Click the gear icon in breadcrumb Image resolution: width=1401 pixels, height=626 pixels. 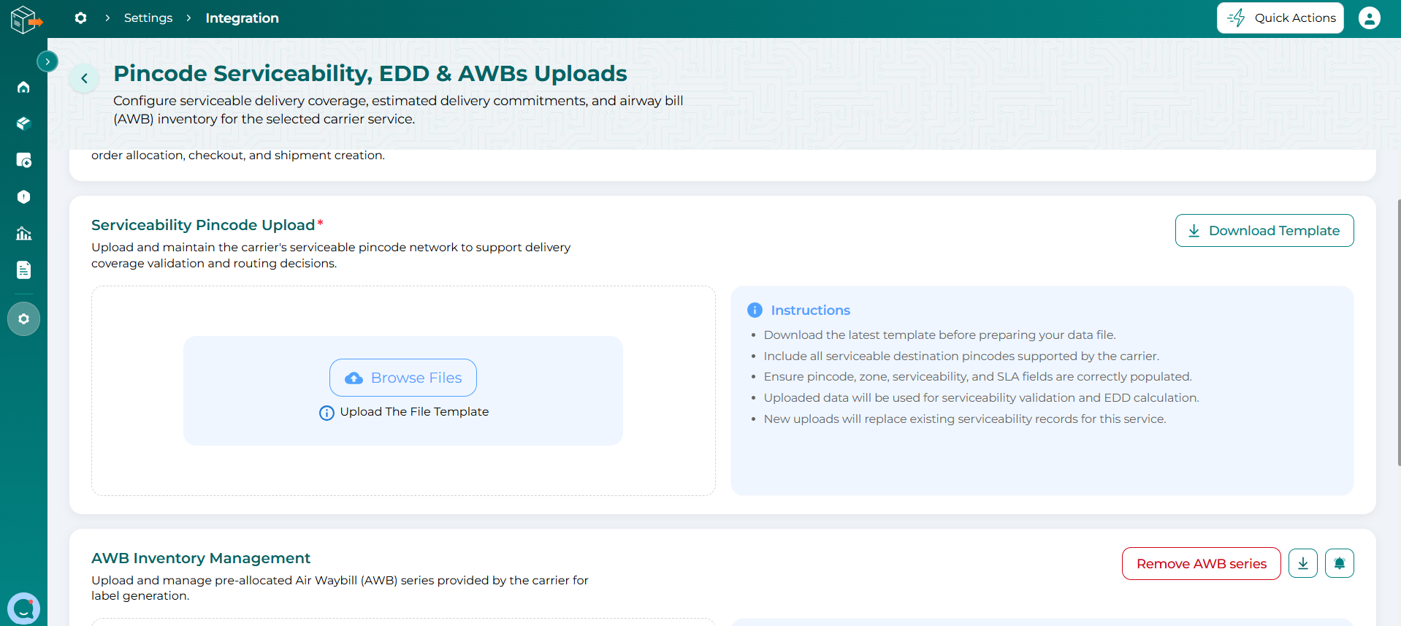coord(80,18)
